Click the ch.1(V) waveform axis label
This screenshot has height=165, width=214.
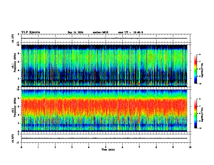13,38
